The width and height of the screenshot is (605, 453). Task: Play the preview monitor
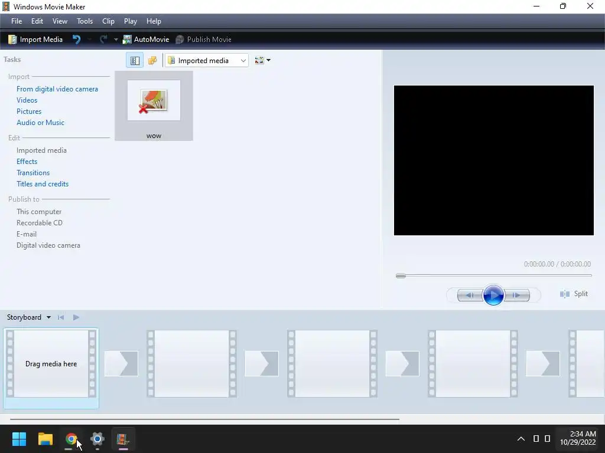pyautogui.click(x=493, y=295)
